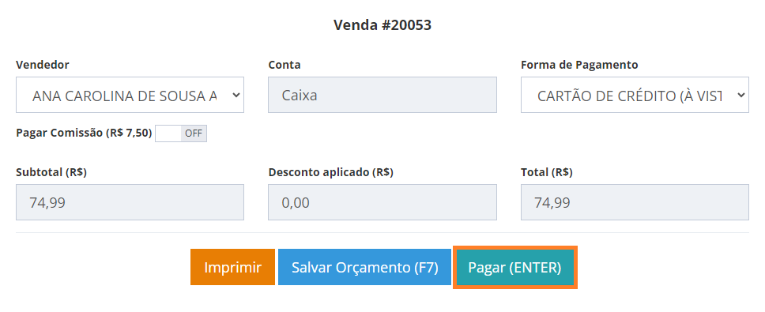Click the Total (R$) label
Image resolution: width=765 pixels, height=312 pixels.
(x=547, y=172)
